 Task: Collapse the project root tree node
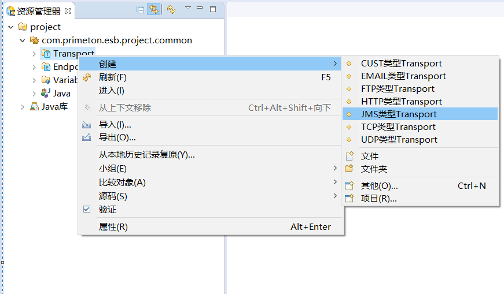[11, 27]
